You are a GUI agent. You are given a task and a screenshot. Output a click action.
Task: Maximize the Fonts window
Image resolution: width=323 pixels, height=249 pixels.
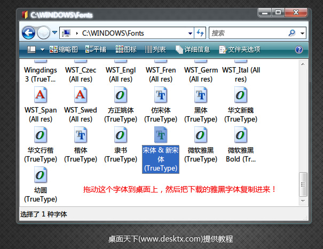pos(278,13)
